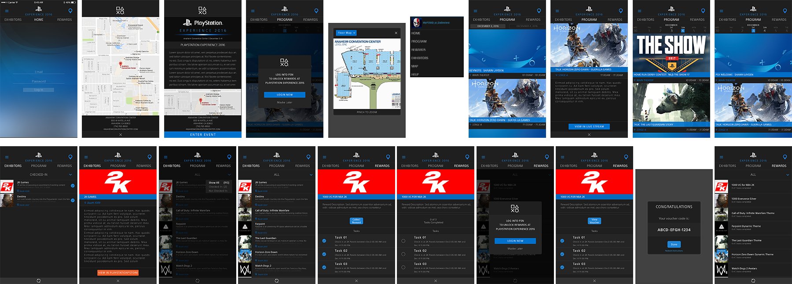
Task: Tap PlayStation logo on the login screen header
Action: [39, 9]
